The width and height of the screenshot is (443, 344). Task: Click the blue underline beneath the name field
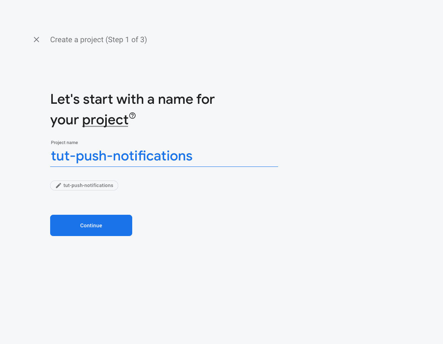[163, 166]
